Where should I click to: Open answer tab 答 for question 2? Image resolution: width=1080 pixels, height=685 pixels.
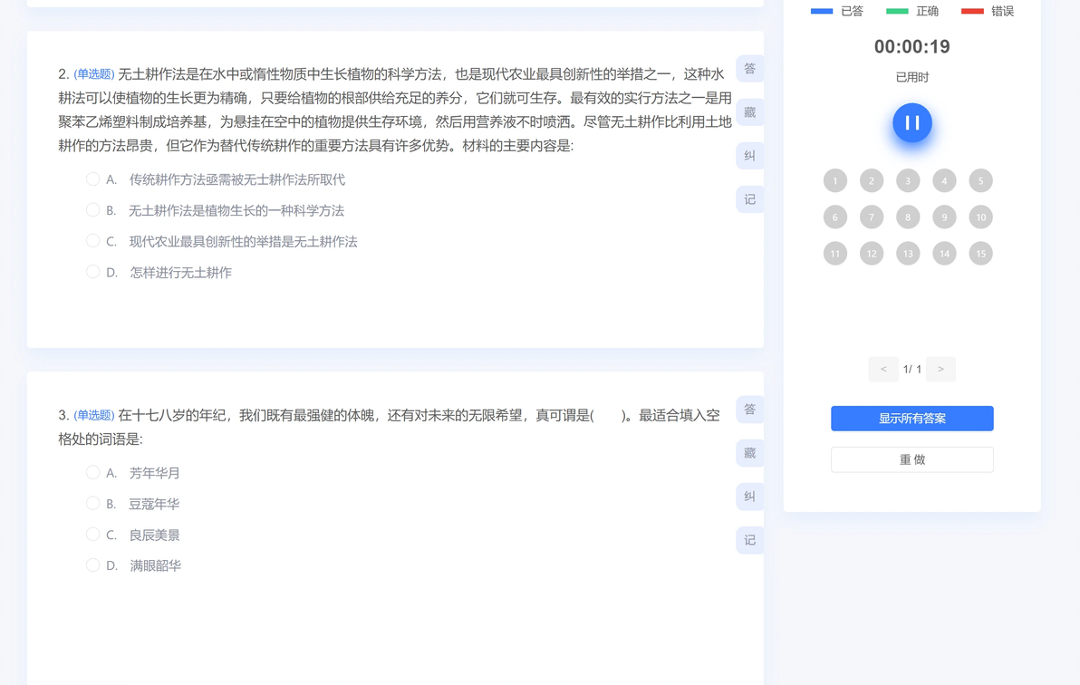coord(750,69)
